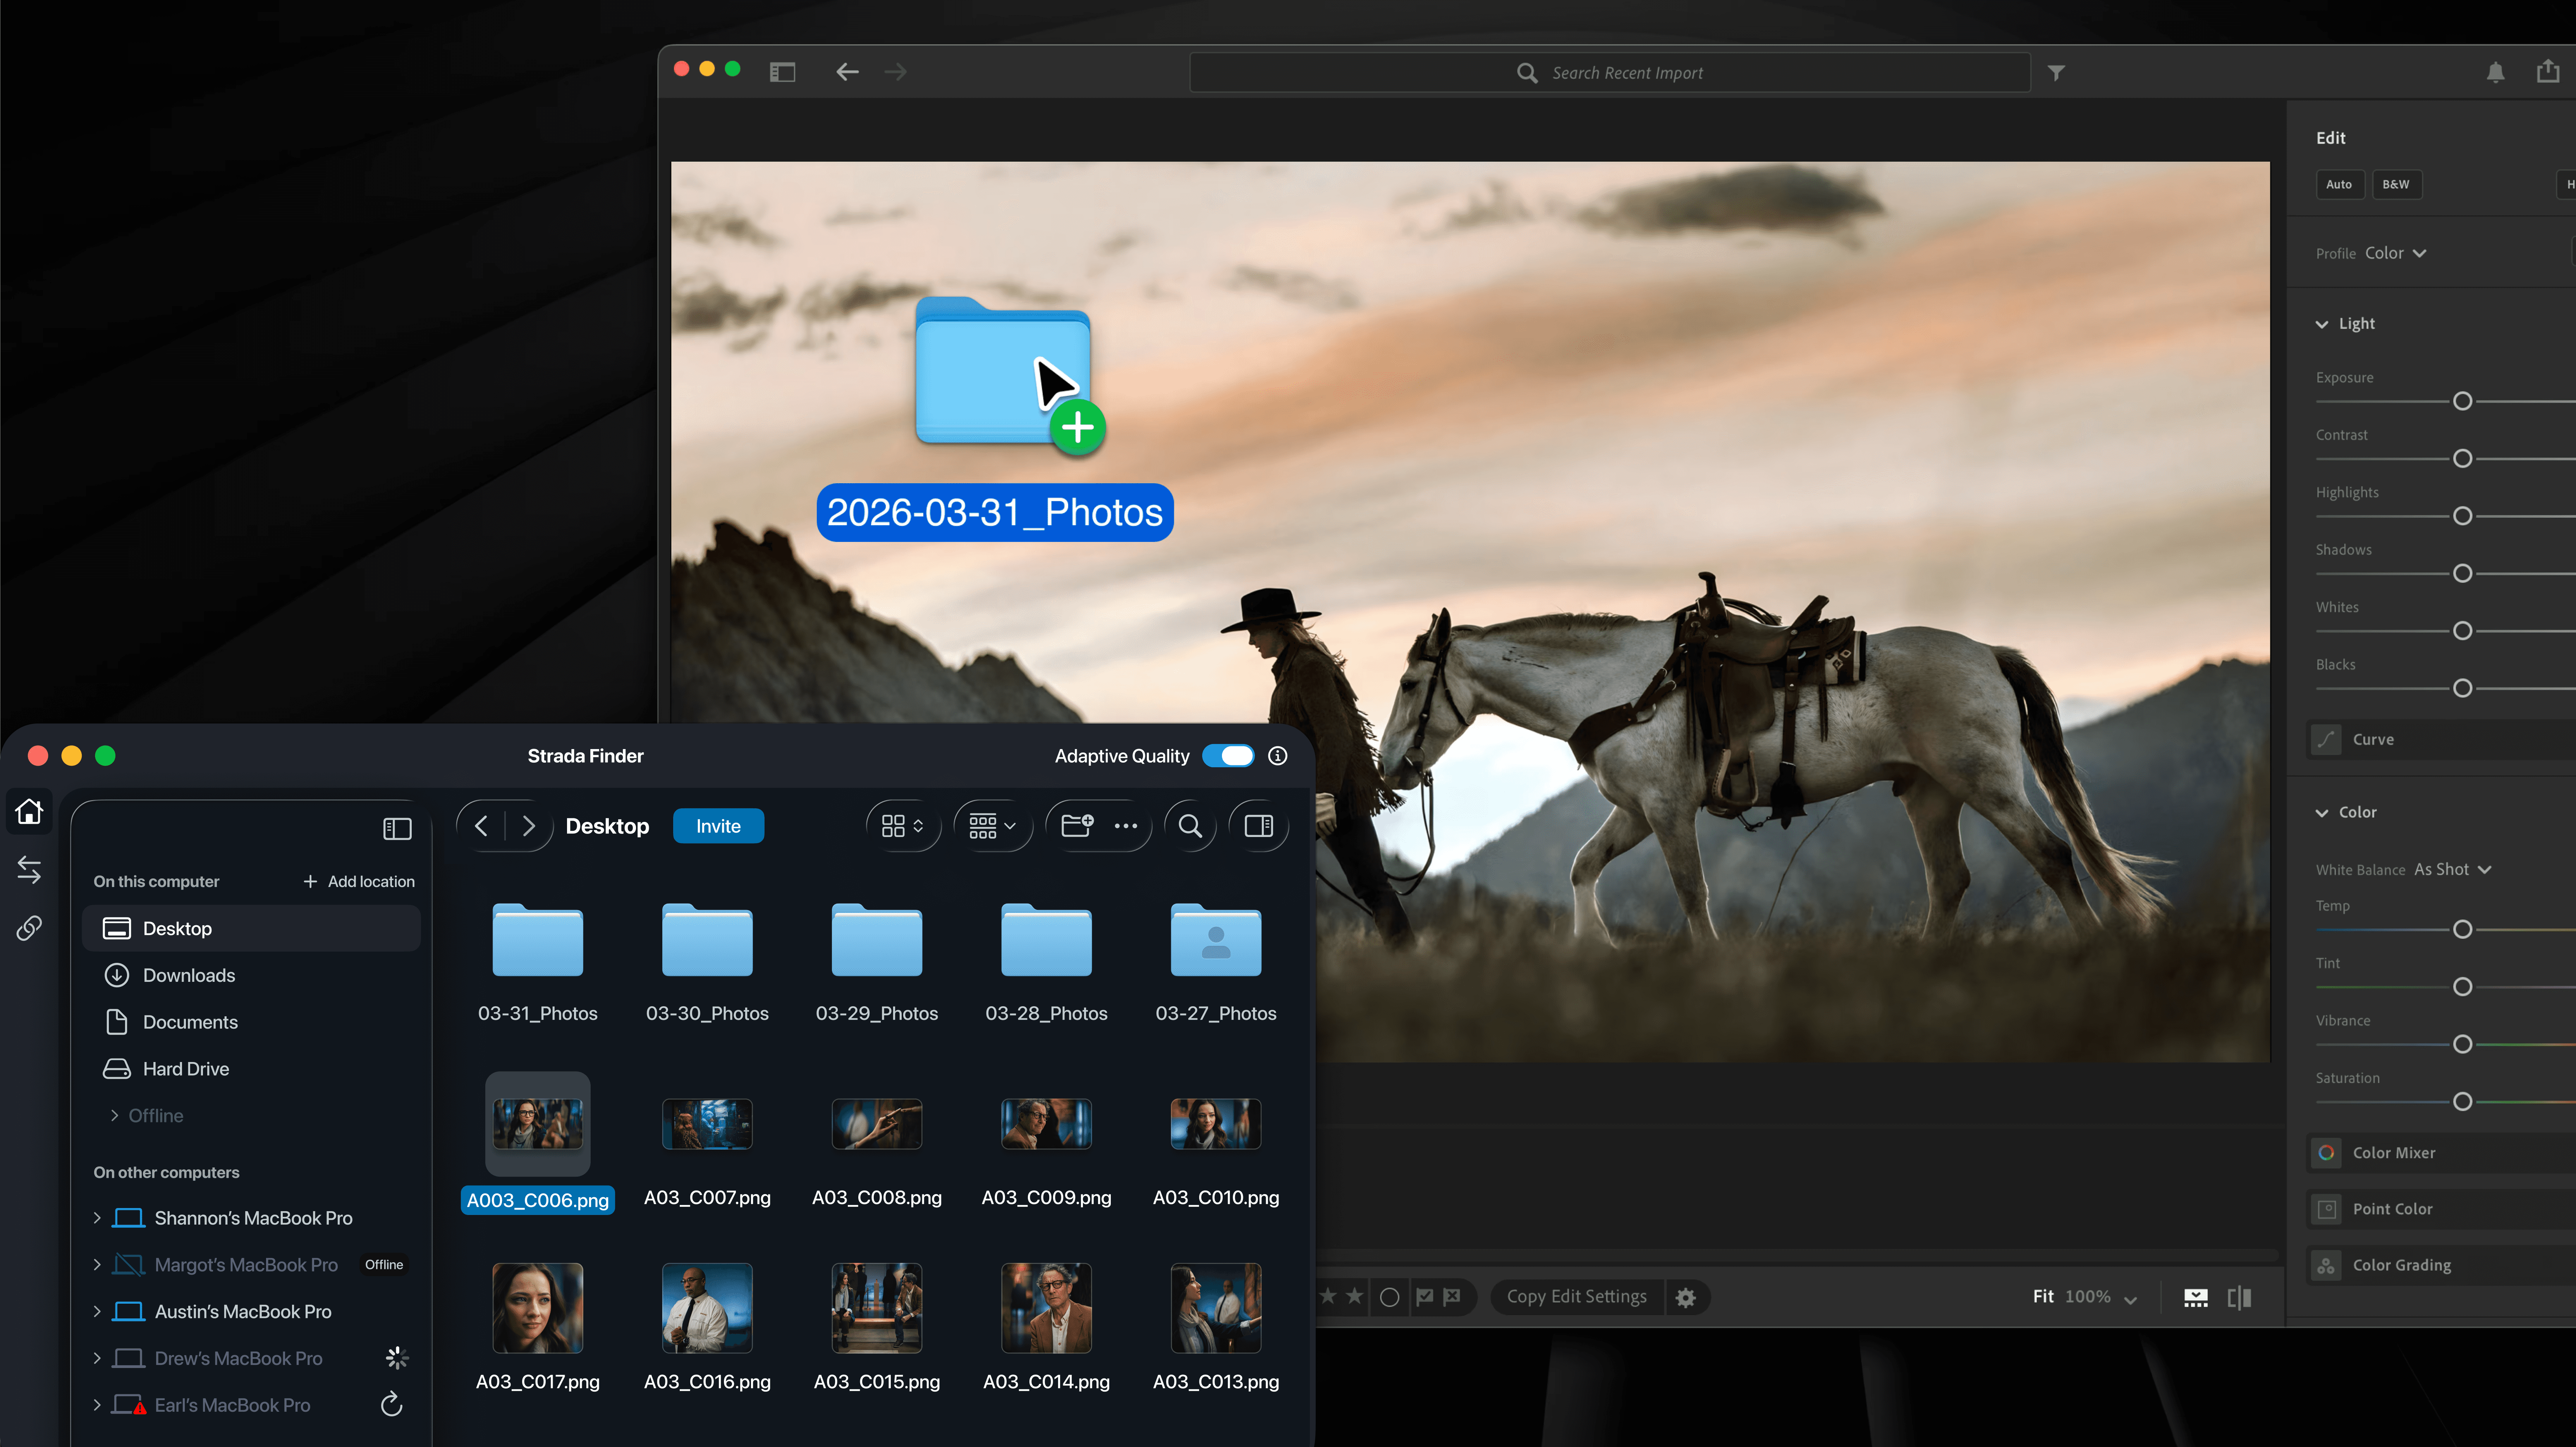Click the Invite button
This screenshot has width=2576, height=1447.
coord(718,826)
